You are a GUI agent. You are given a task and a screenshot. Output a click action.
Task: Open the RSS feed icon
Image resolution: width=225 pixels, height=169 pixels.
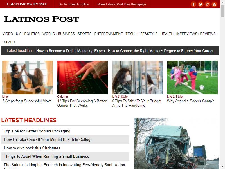point(214,4)
